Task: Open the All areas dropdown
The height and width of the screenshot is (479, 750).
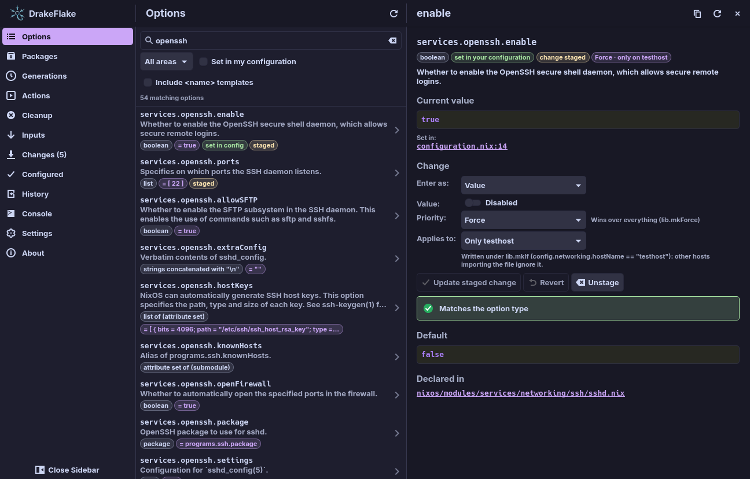Action: 167,61
